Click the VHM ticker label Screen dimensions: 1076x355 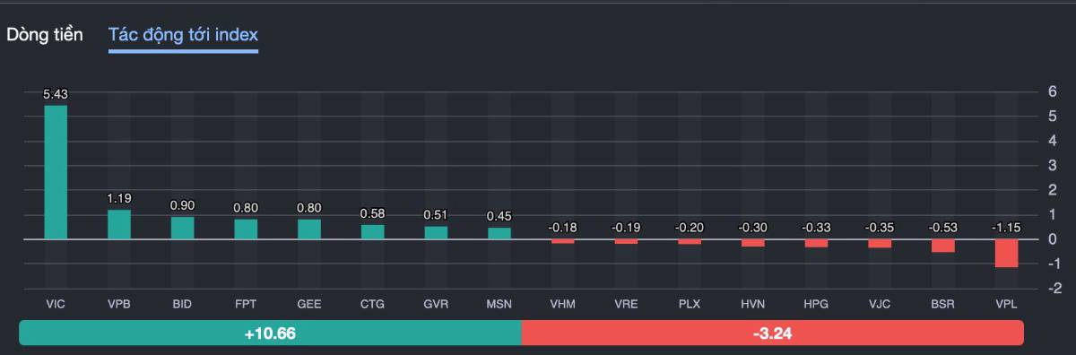coord(563,305)
